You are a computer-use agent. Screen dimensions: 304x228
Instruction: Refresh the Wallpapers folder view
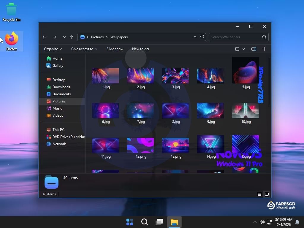tap(202, 37)
